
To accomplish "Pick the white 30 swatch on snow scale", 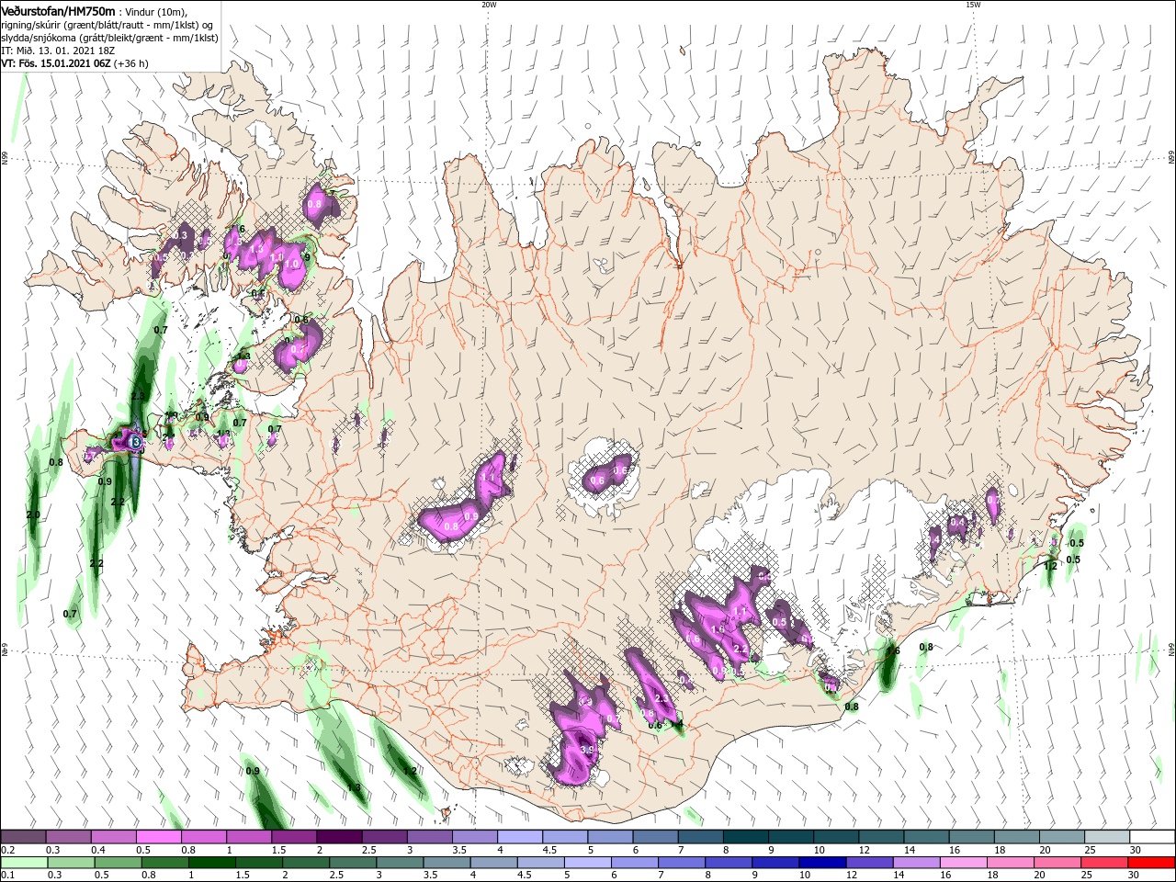I will coord(1152,837).
